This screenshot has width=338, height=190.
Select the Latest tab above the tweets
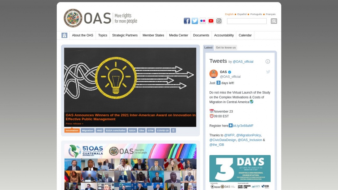coord(208,47)
